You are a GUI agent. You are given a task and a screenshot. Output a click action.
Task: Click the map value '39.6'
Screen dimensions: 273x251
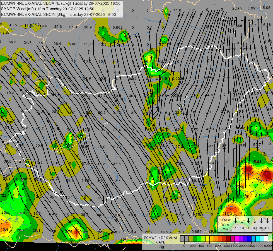(58, 27)
